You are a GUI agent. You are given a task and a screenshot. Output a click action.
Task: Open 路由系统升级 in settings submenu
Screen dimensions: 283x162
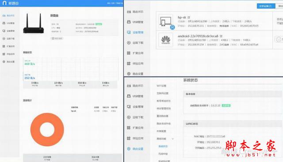164,124
